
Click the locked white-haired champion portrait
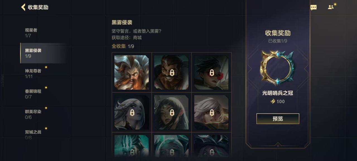click(211, 112)
